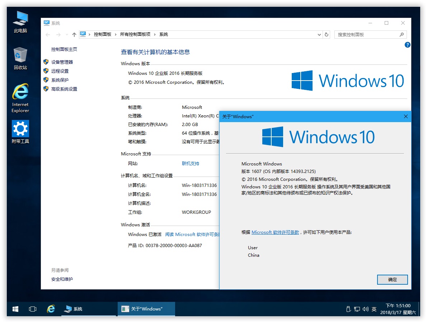The image size is (427, 323).
Task: Select the WORKGROUP value
Action: click(x=196, y=212)
